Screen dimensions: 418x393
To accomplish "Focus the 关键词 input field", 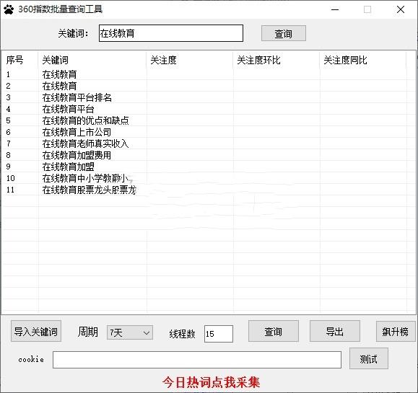I will 171,33.
